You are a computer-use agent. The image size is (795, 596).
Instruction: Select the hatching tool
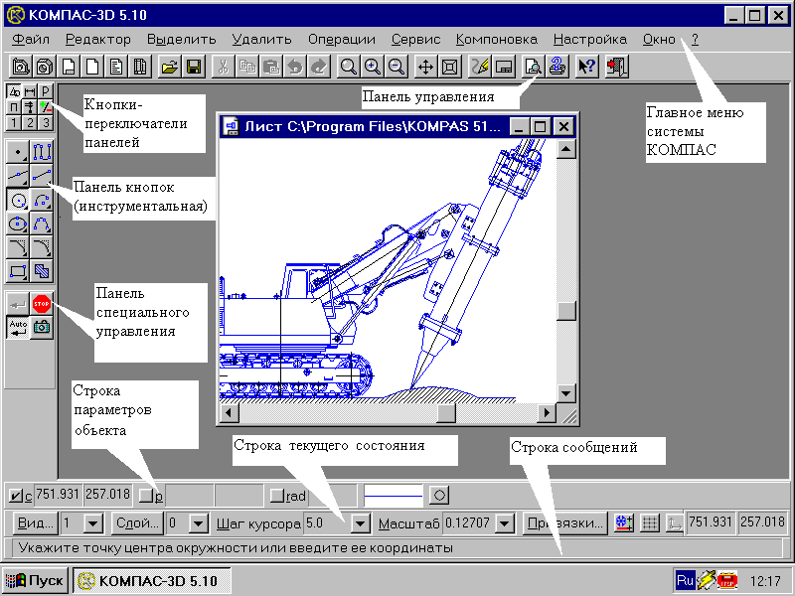point(42,271)
